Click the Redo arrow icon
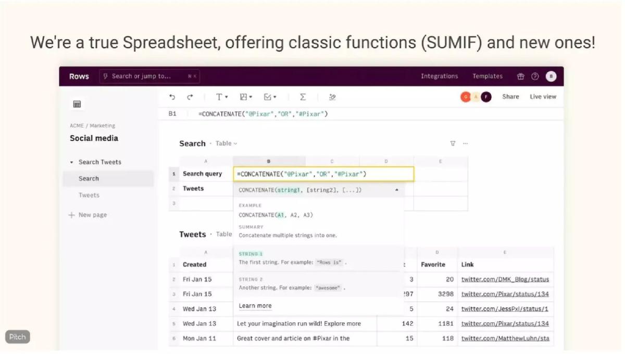Image resolution: width=625 pixels, height=354 pixels. point(190,97)
